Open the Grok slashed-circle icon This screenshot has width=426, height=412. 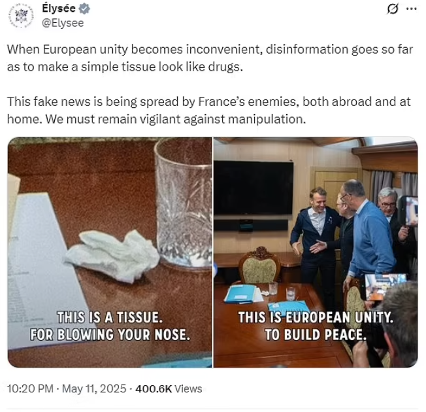[393, 9]
